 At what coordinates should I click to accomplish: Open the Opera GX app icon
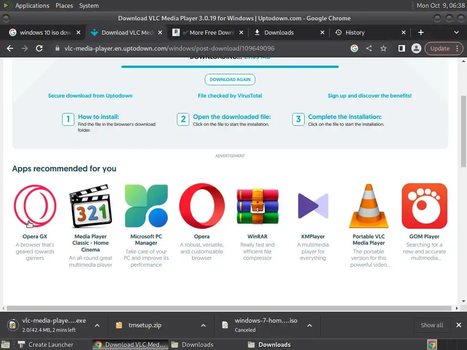click(x=35, y=206)
